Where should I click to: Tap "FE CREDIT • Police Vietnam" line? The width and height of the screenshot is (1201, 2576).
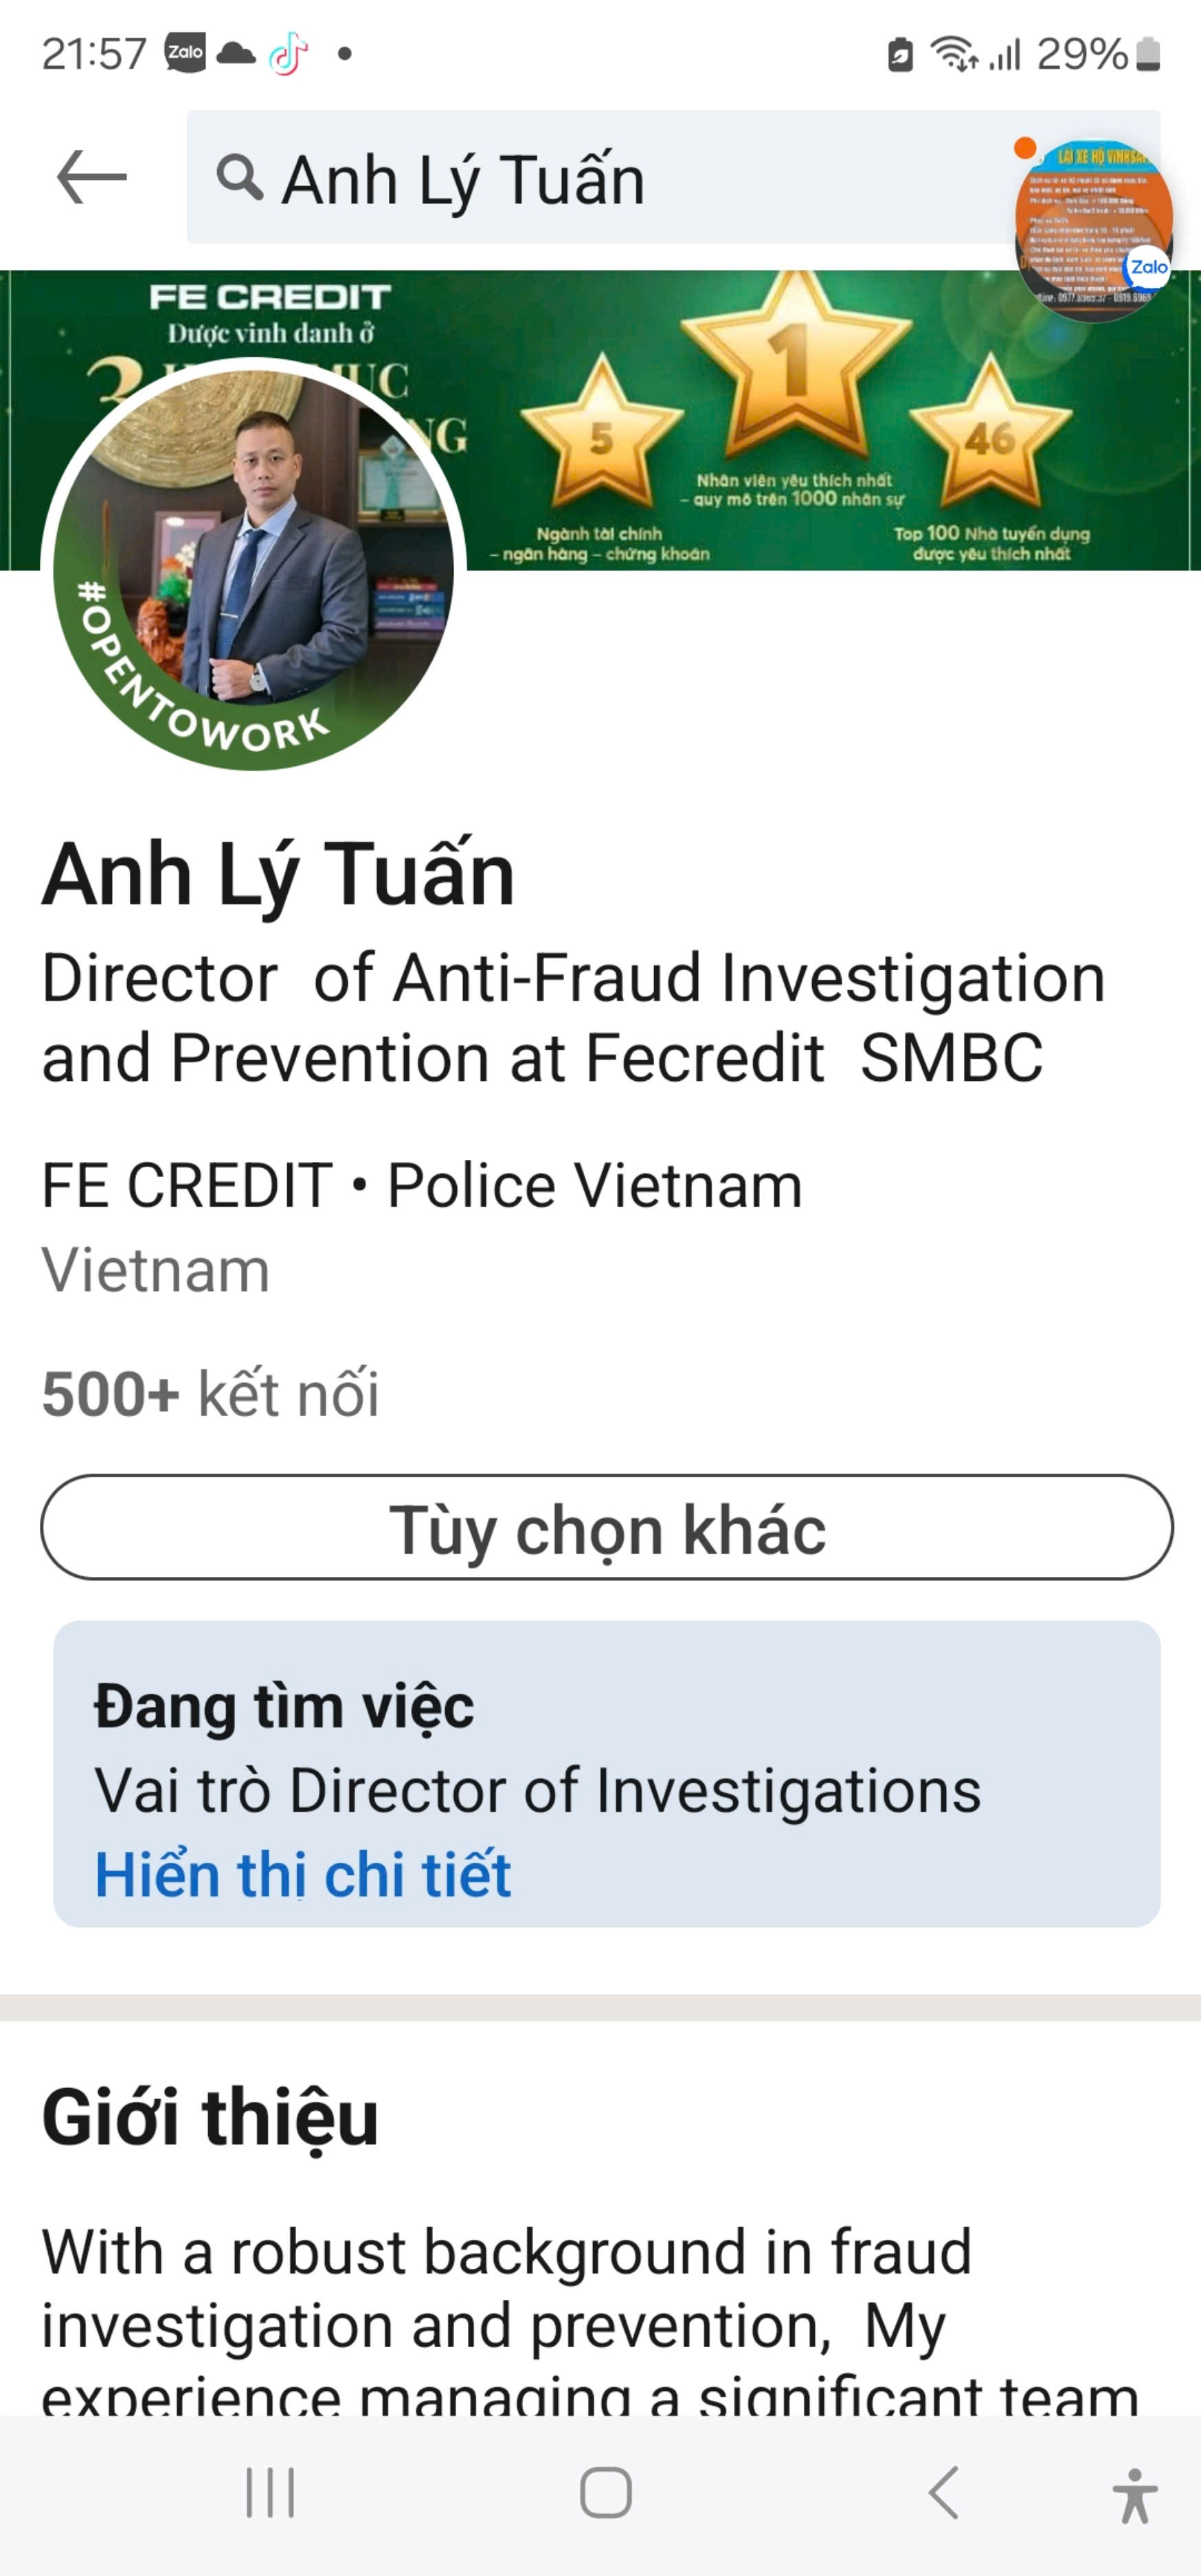[422, 1186]
